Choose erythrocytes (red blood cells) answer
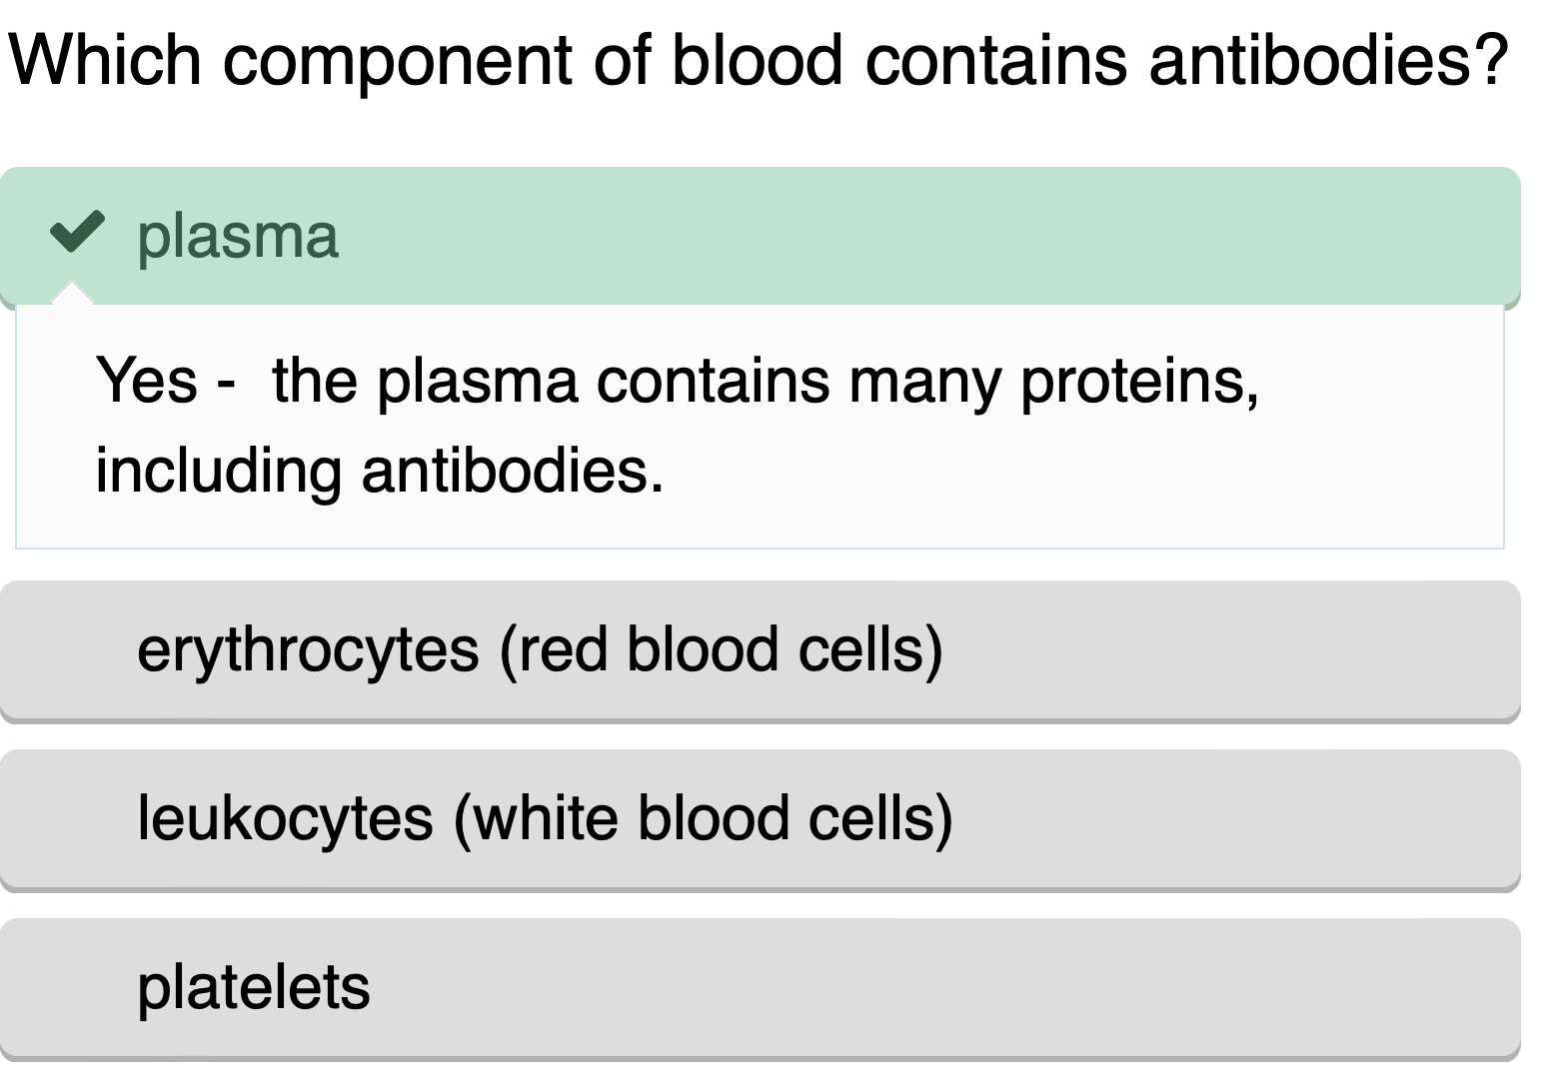This screenshot has width=1549, height=1089. (x=760, y=649)
